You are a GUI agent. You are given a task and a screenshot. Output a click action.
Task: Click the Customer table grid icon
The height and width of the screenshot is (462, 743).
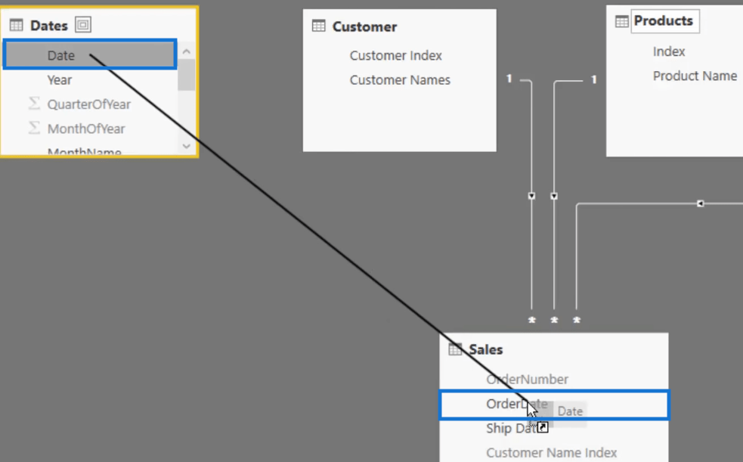point(318,26)
